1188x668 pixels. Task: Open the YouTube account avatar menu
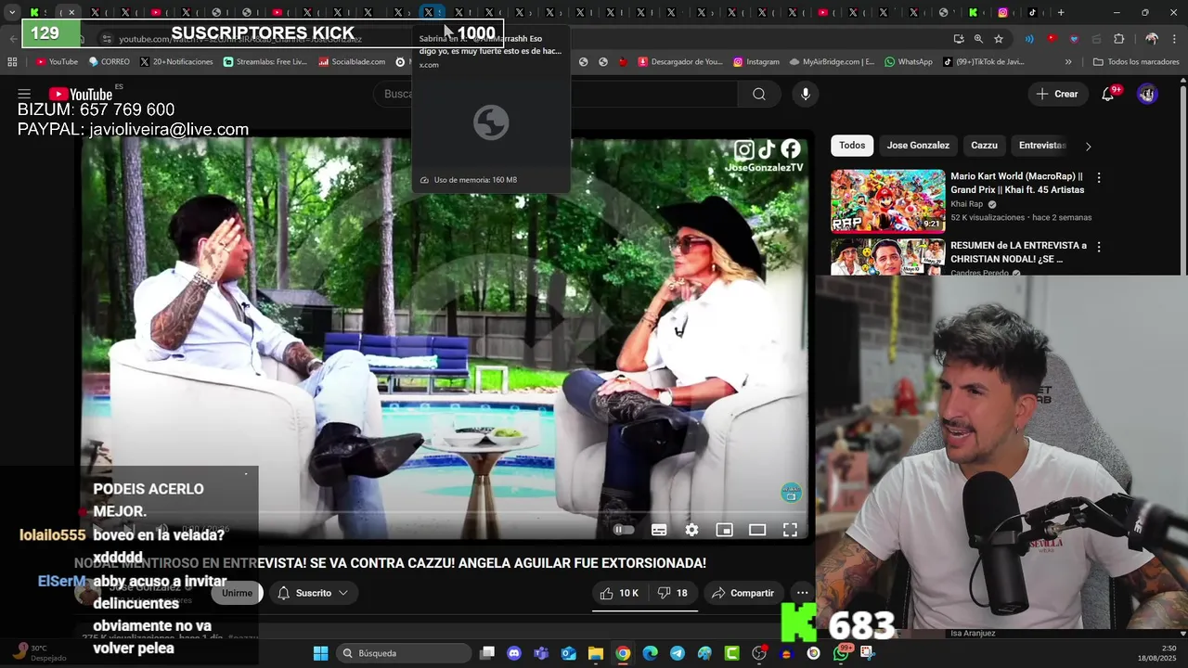pyautogui.click(x=1147, y=94)
